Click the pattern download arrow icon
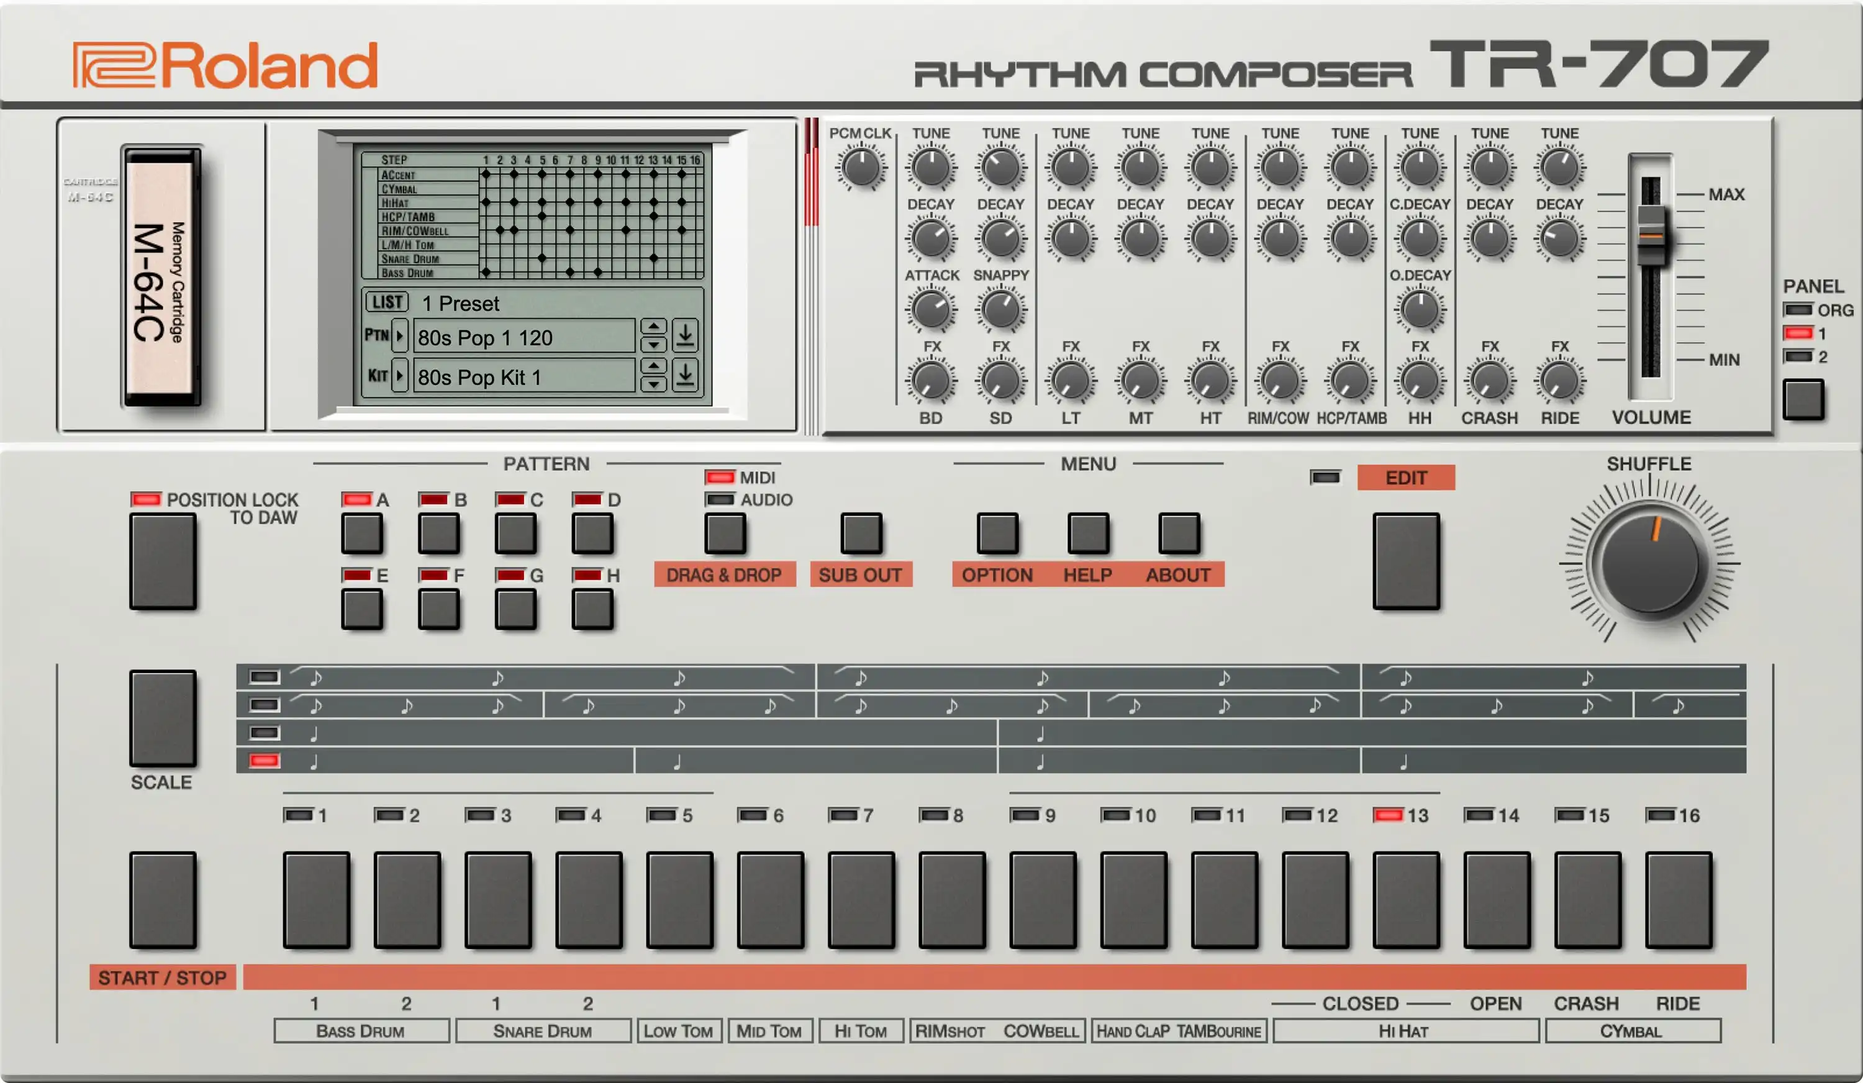This screenshot has width=1863, height=1083. (x=686, y=335)
